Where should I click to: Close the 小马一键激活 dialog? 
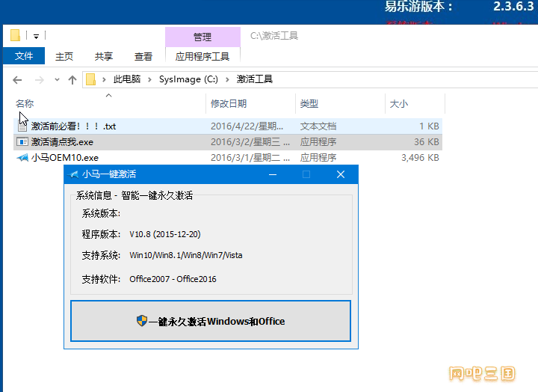pos(341,174)
